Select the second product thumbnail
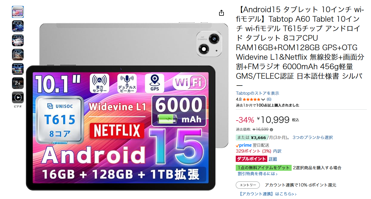 click(x=18, y=26)
